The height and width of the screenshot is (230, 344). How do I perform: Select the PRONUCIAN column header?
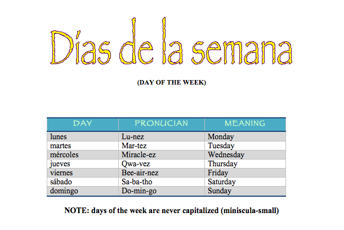(x=161, y=123)
